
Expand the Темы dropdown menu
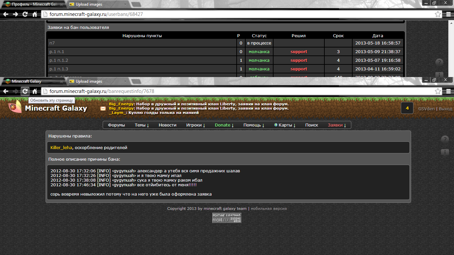[x=142, y=125]
